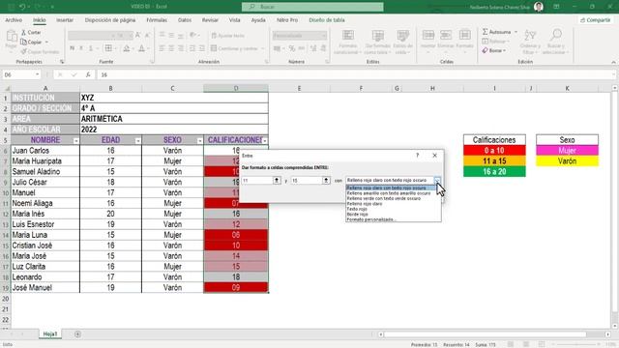Click the Dar formato como tabla icon

[378, 36]
